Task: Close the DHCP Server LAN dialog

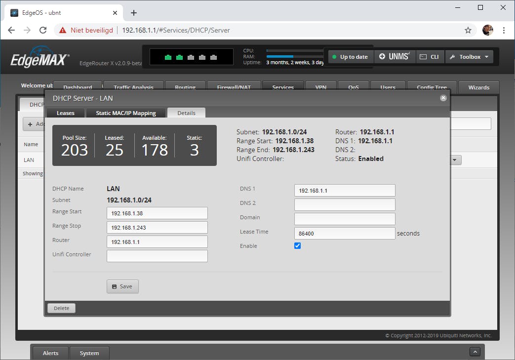Action: [x=443, y=98]
